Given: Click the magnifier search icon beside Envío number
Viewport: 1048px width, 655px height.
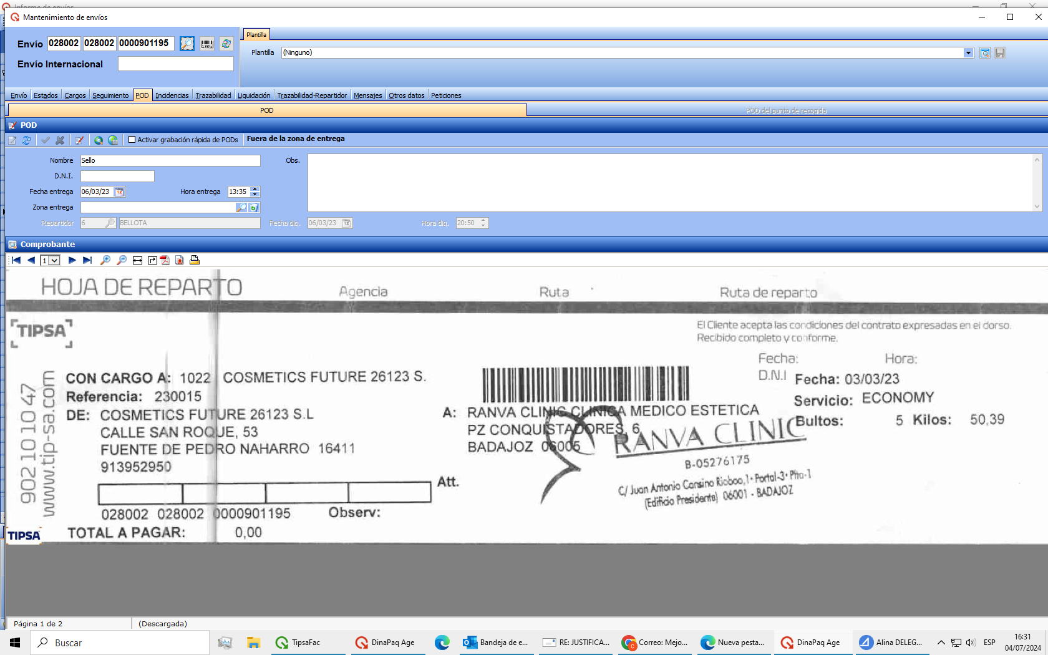Looking at the screenshot, I should point(187,44).
